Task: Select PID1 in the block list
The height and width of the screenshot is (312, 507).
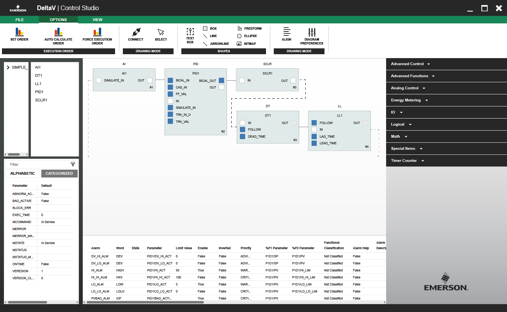Action: point(39,92)
